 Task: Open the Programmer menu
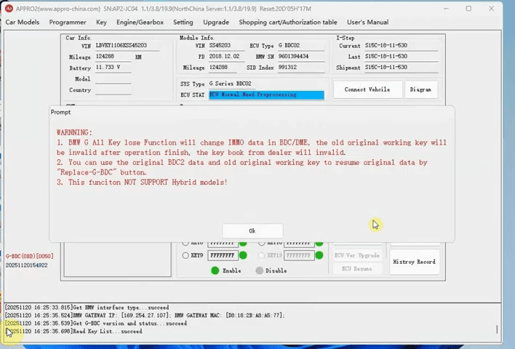[x=68, y=23]
